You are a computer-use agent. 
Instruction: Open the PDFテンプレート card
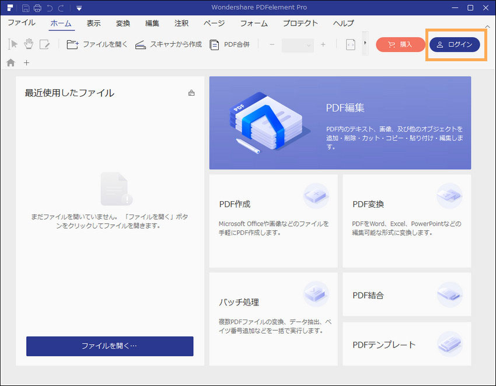pyautogui.click(x=407, y=344)
